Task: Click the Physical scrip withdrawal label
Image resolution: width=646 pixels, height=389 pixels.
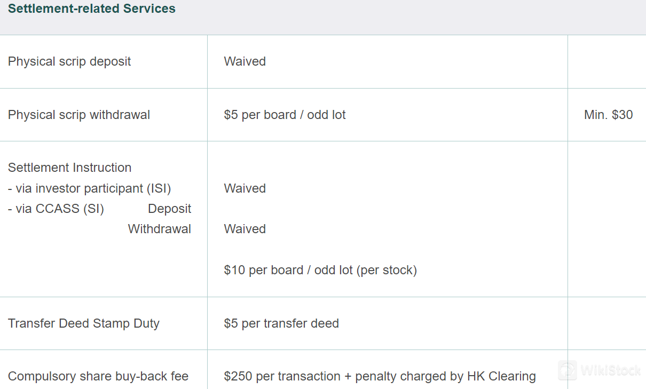Action: (79, 115)
